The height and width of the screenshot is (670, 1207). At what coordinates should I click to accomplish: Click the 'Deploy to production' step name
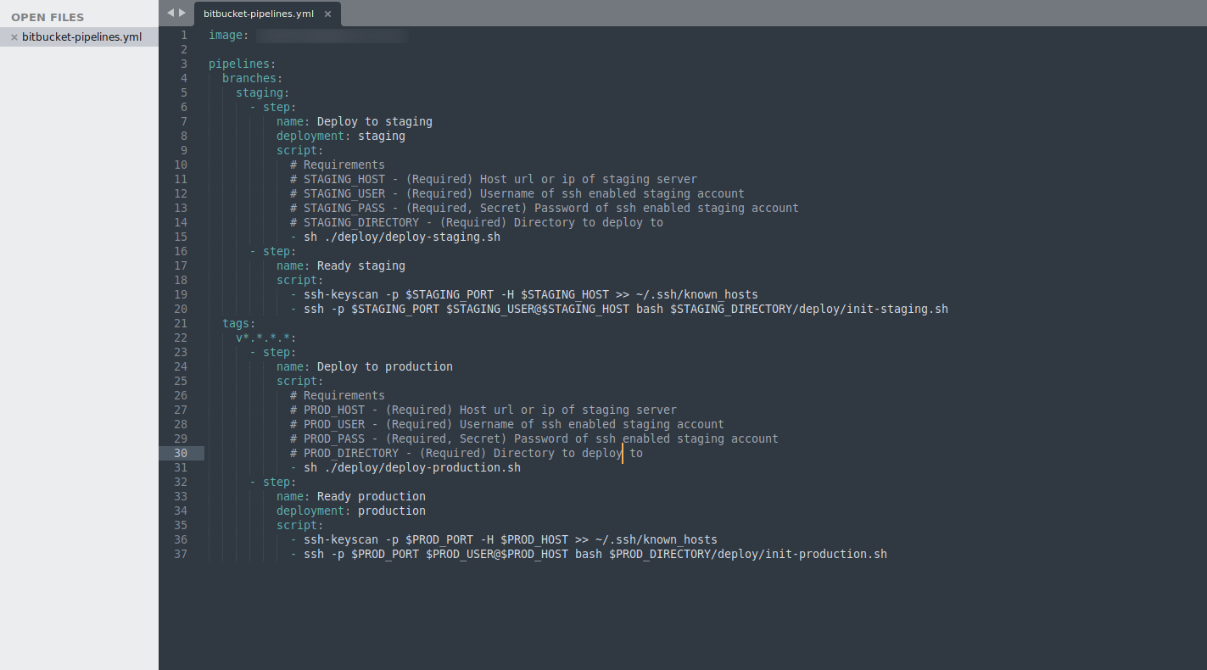[x=385, y=366]
